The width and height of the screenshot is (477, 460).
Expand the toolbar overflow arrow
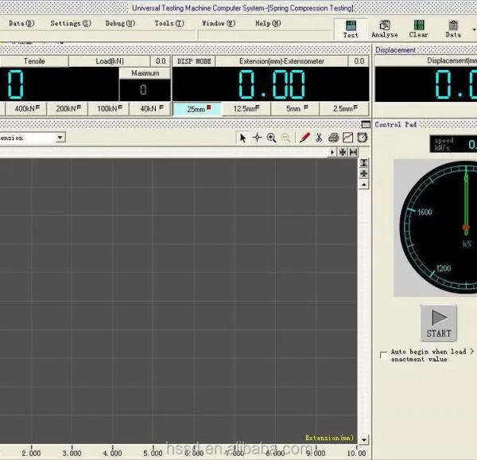[474, 29]
